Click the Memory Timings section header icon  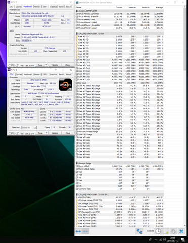click(77, 163)
